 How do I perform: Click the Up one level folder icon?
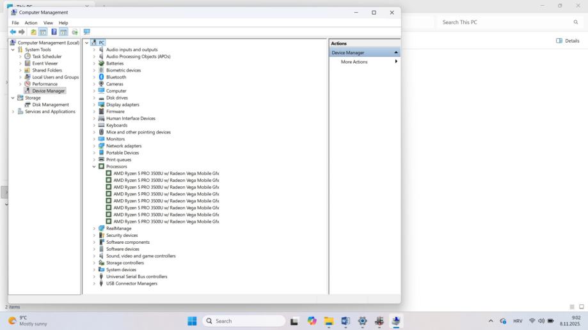pyautogui.click(x=33, y=32)
